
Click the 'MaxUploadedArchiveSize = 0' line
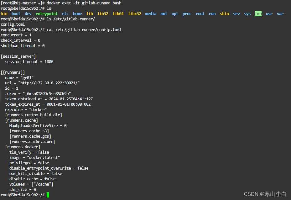(x=38, y=125)
